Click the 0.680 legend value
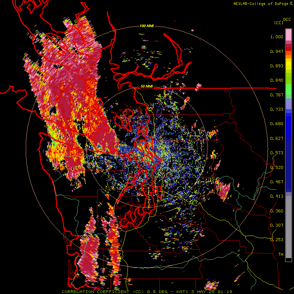This screenshot has width=294, height=294. 277,124
